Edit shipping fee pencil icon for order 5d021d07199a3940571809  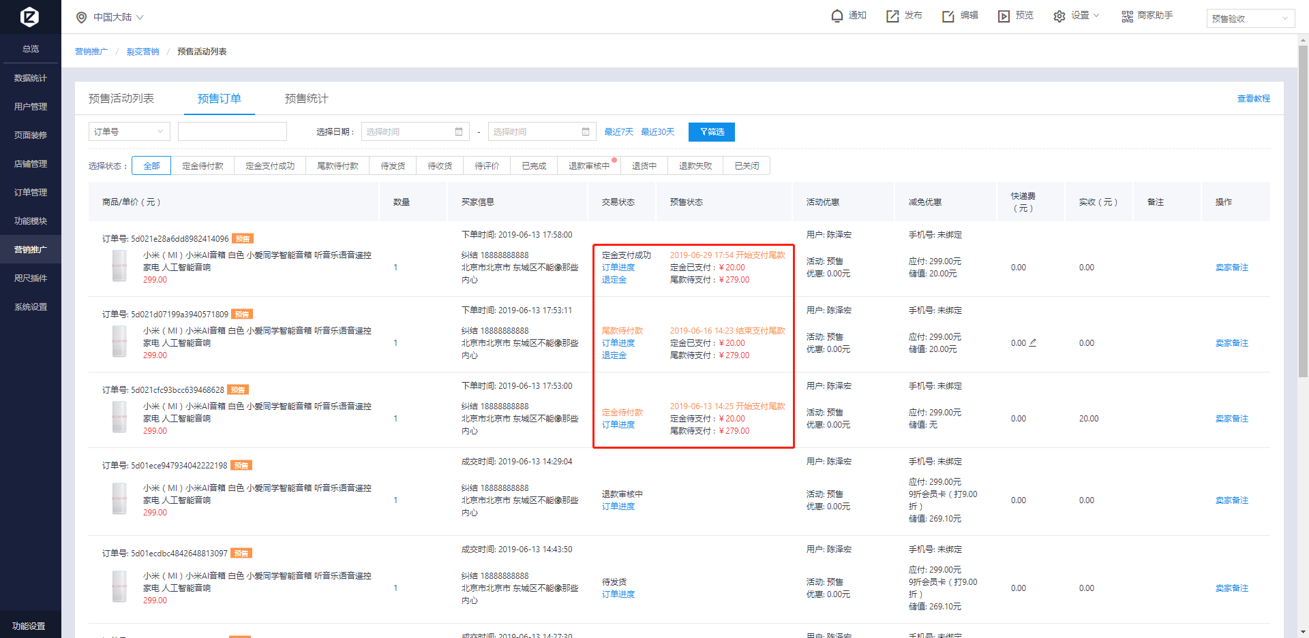[x=1033, y=342]
